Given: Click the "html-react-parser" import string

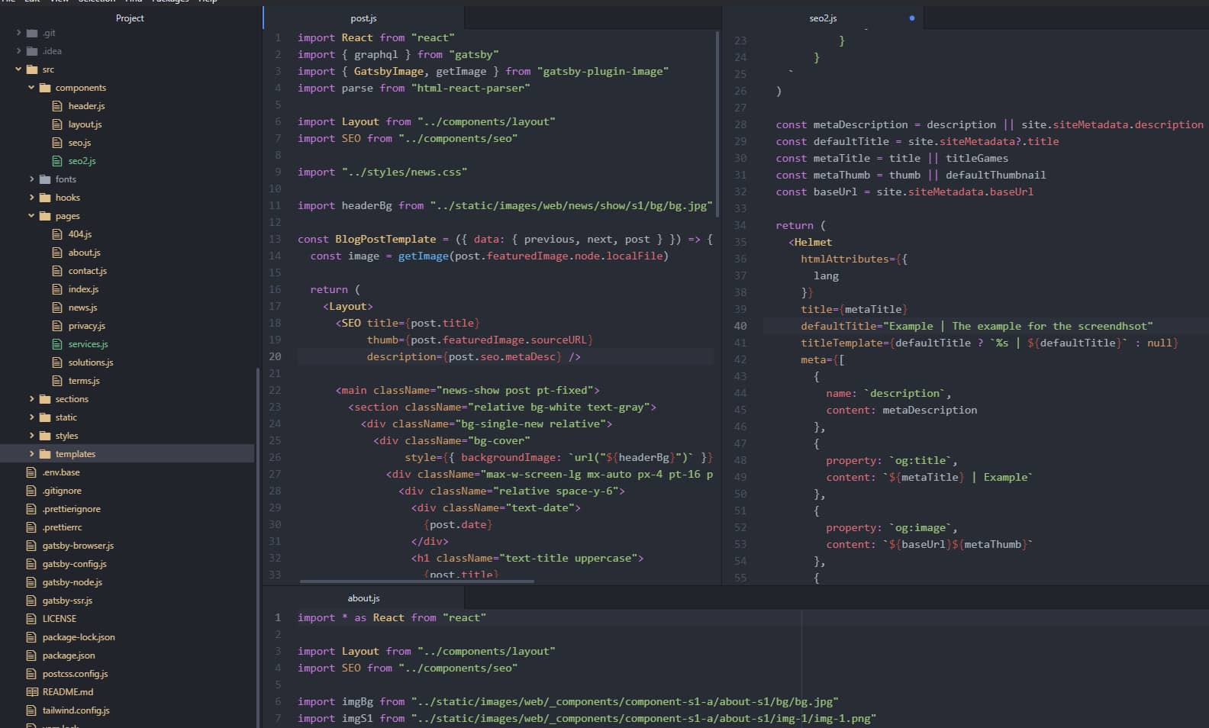Looking at the screenshot, I should click(470, 88).
